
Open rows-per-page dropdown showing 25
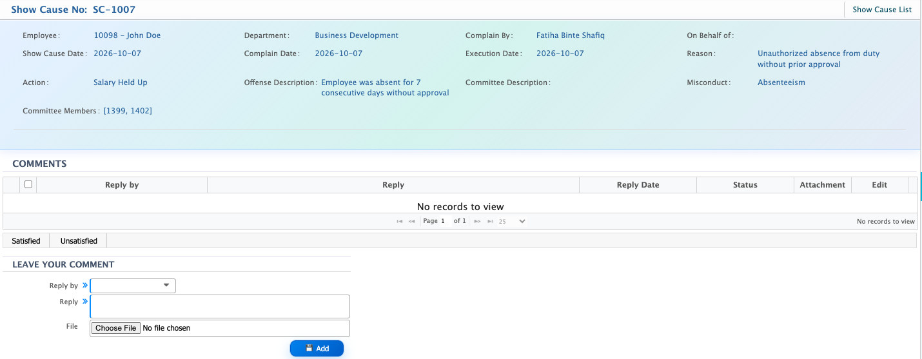point(512,221)
